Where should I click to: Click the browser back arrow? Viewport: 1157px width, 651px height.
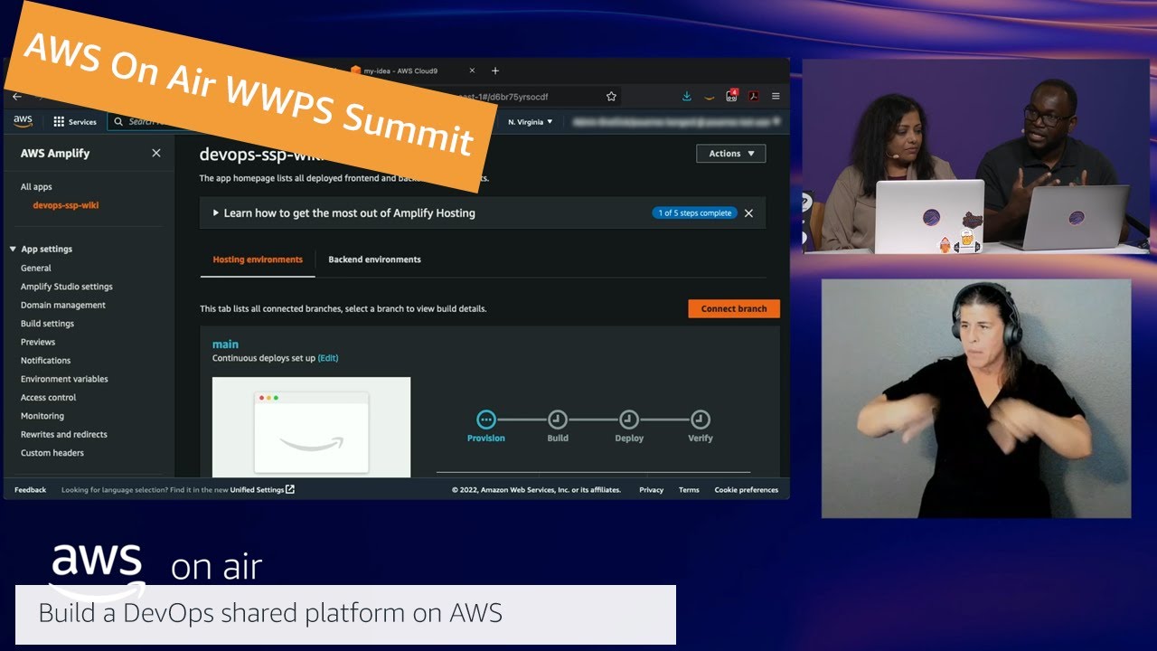[x=16, y=96]
